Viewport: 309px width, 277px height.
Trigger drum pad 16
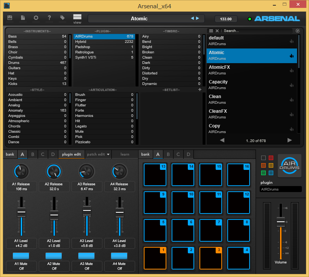click(239, 175)
